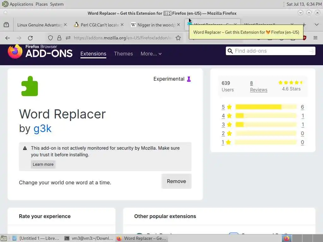Open the Firefox hamburger menu
Screen dimensions: 323x242
tap(315, 38)
